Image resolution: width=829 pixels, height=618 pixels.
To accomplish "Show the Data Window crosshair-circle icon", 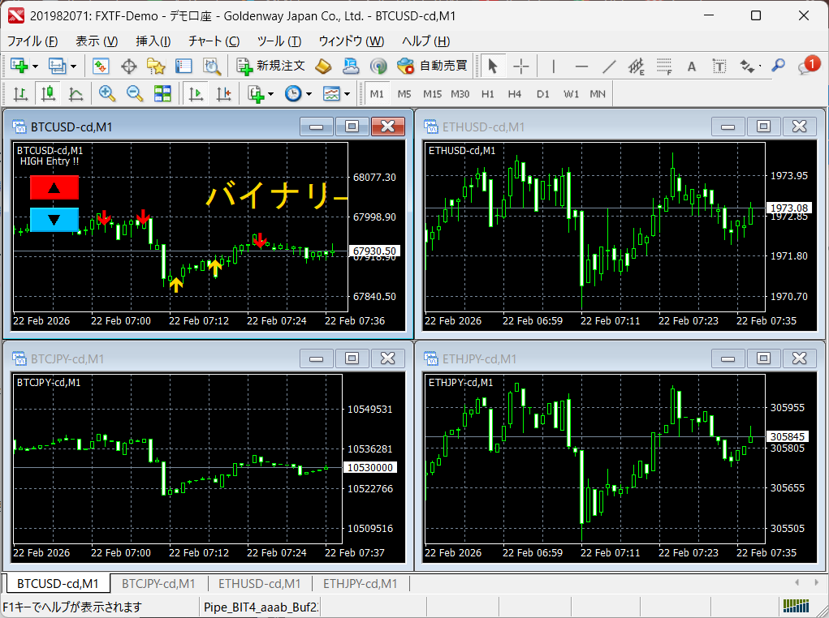I will (x=128, y=66).
